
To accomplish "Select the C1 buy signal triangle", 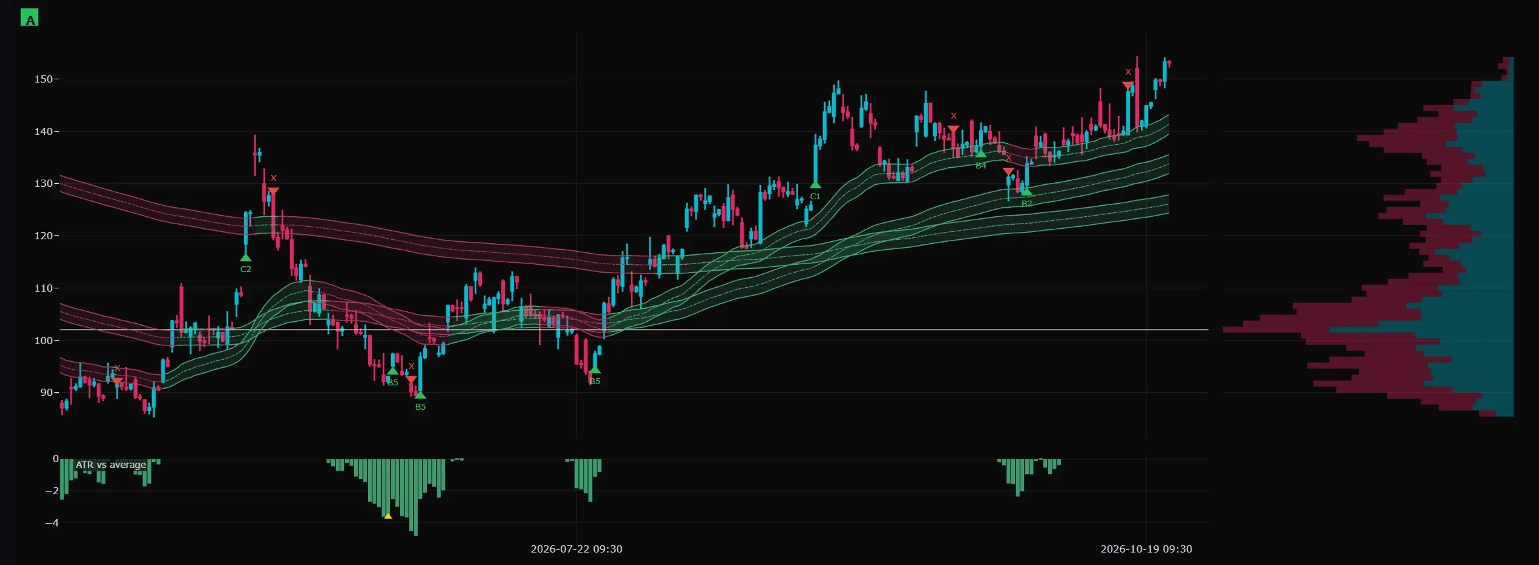I will 815,185.
